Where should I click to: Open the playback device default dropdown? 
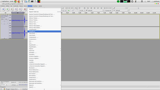point(122,10)
